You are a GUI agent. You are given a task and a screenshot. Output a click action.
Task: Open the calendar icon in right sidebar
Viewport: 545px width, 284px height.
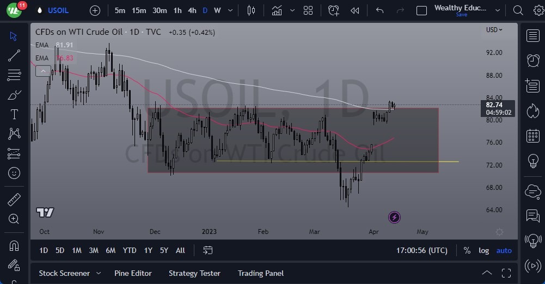[x=533, y=136]
